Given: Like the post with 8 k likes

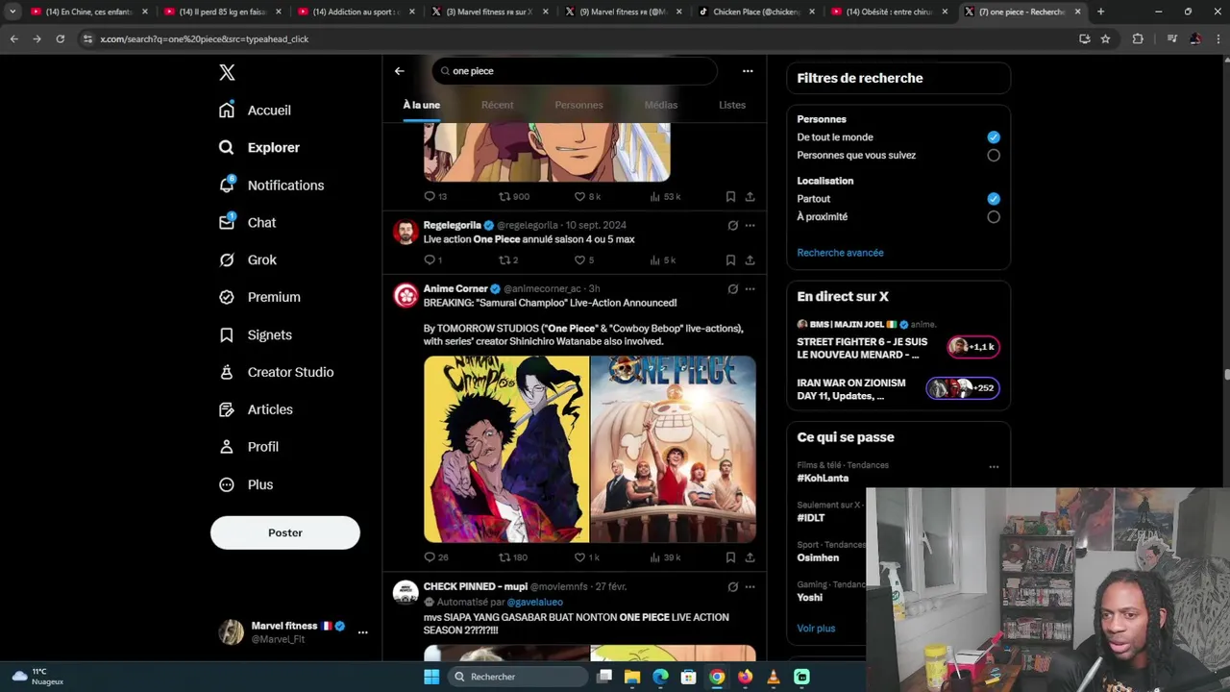Looking at the screenshot, I should 587,196.
